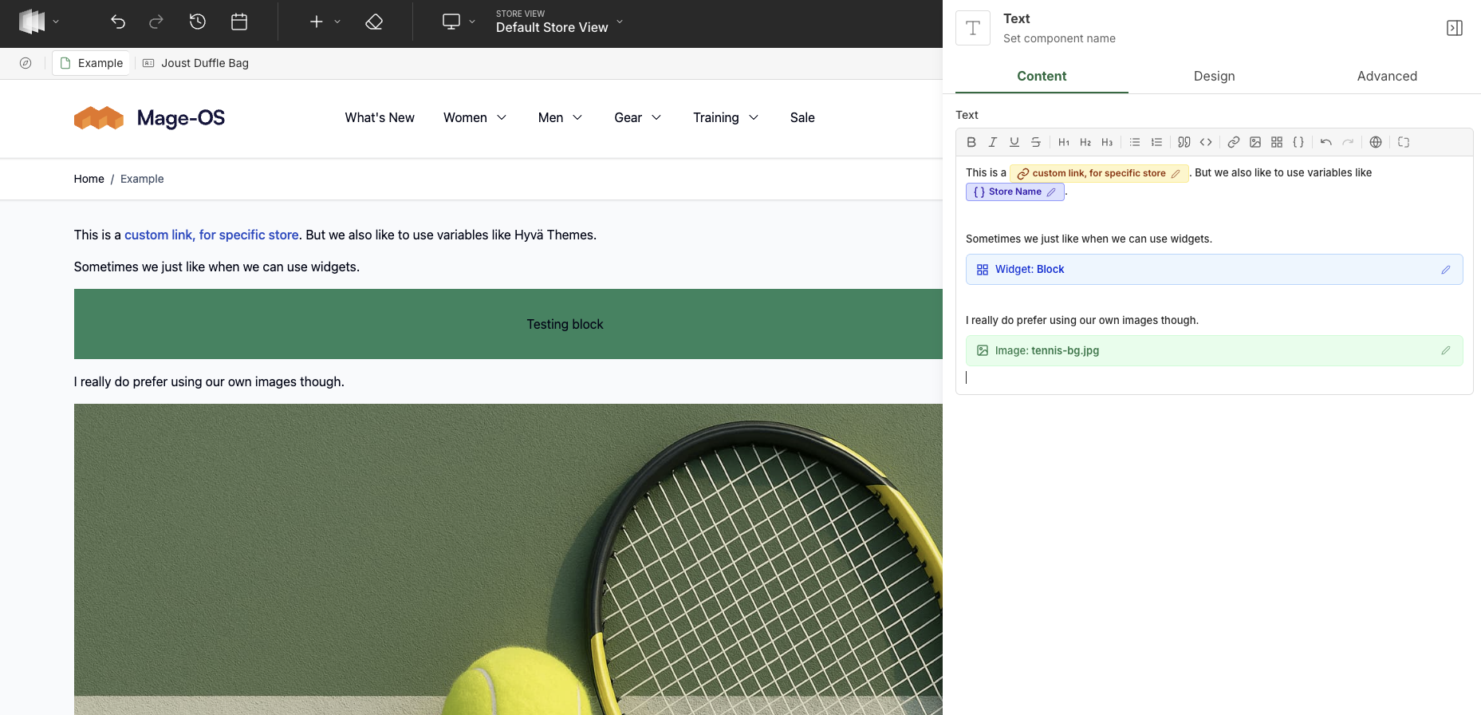
Task: Set Heading 3 style
Action: (1107, 142)
